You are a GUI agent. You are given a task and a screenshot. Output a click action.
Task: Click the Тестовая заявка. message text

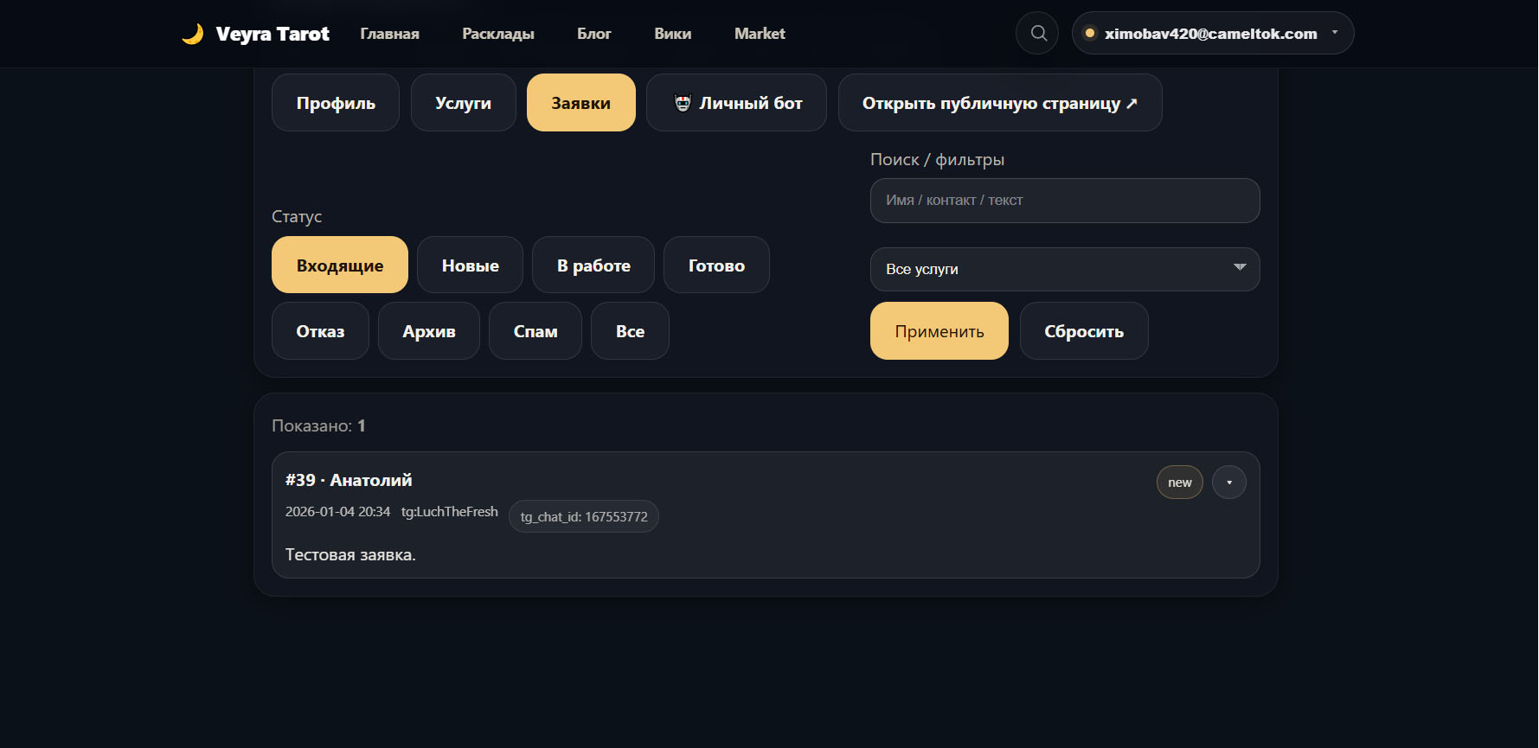350,555
